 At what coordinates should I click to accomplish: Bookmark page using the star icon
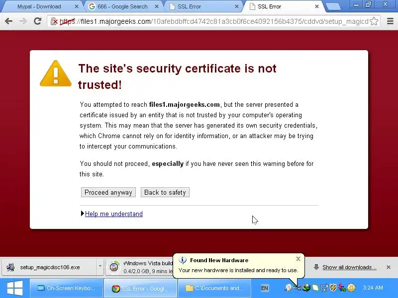coord(374,21)
